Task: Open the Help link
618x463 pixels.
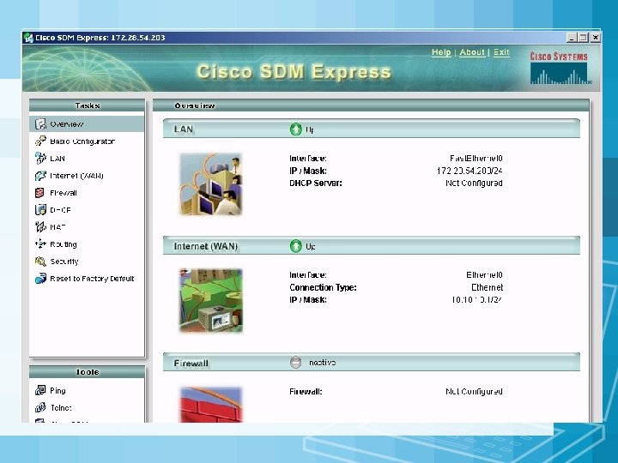Action: tap(441, 52)
